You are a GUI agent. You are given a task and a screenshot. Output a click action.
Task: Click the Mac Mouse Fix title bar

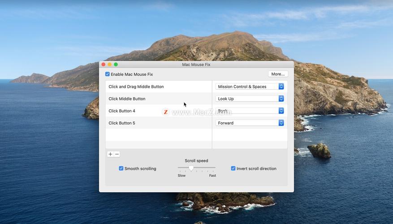[196, 65]
